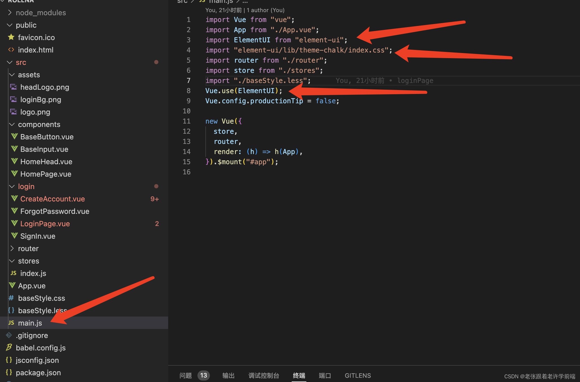
Task: Click the Babel icon beside babel.config.js
Action: point(9,348)
